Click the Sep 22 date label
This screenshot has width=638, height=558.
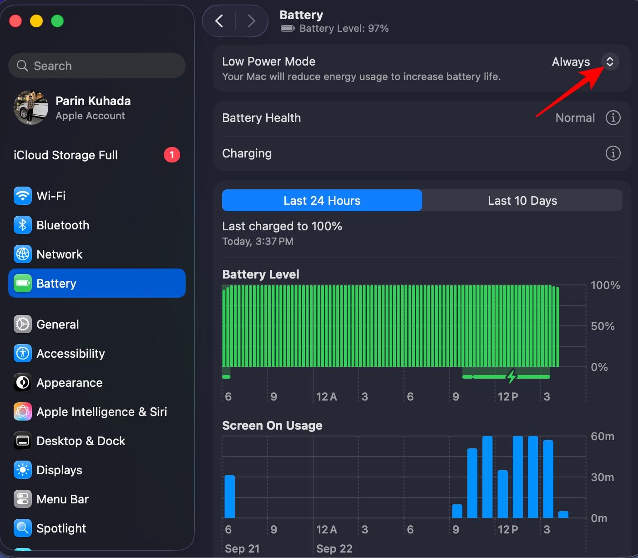[334, 549]
